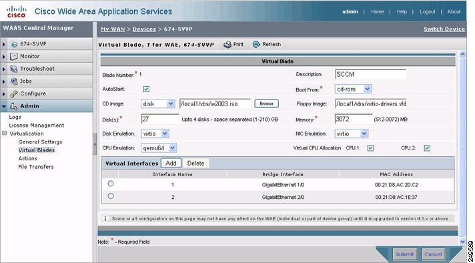Screen dimensions: 475x263
Task: Click the Switch Device link
Action: click(x=444, y=29)
